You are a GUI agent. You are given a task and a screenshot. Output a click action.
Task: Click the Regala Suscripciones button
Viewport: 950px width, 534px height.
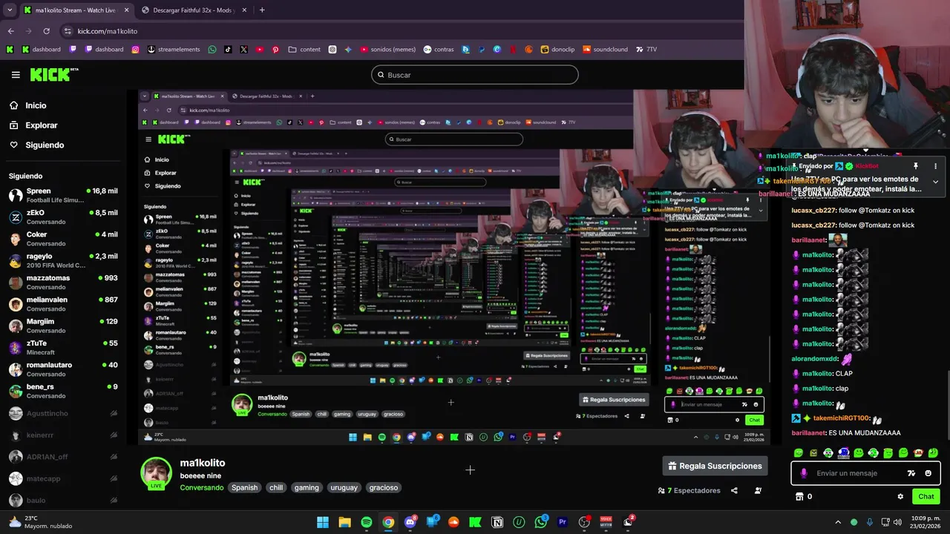tap(715, 466)
